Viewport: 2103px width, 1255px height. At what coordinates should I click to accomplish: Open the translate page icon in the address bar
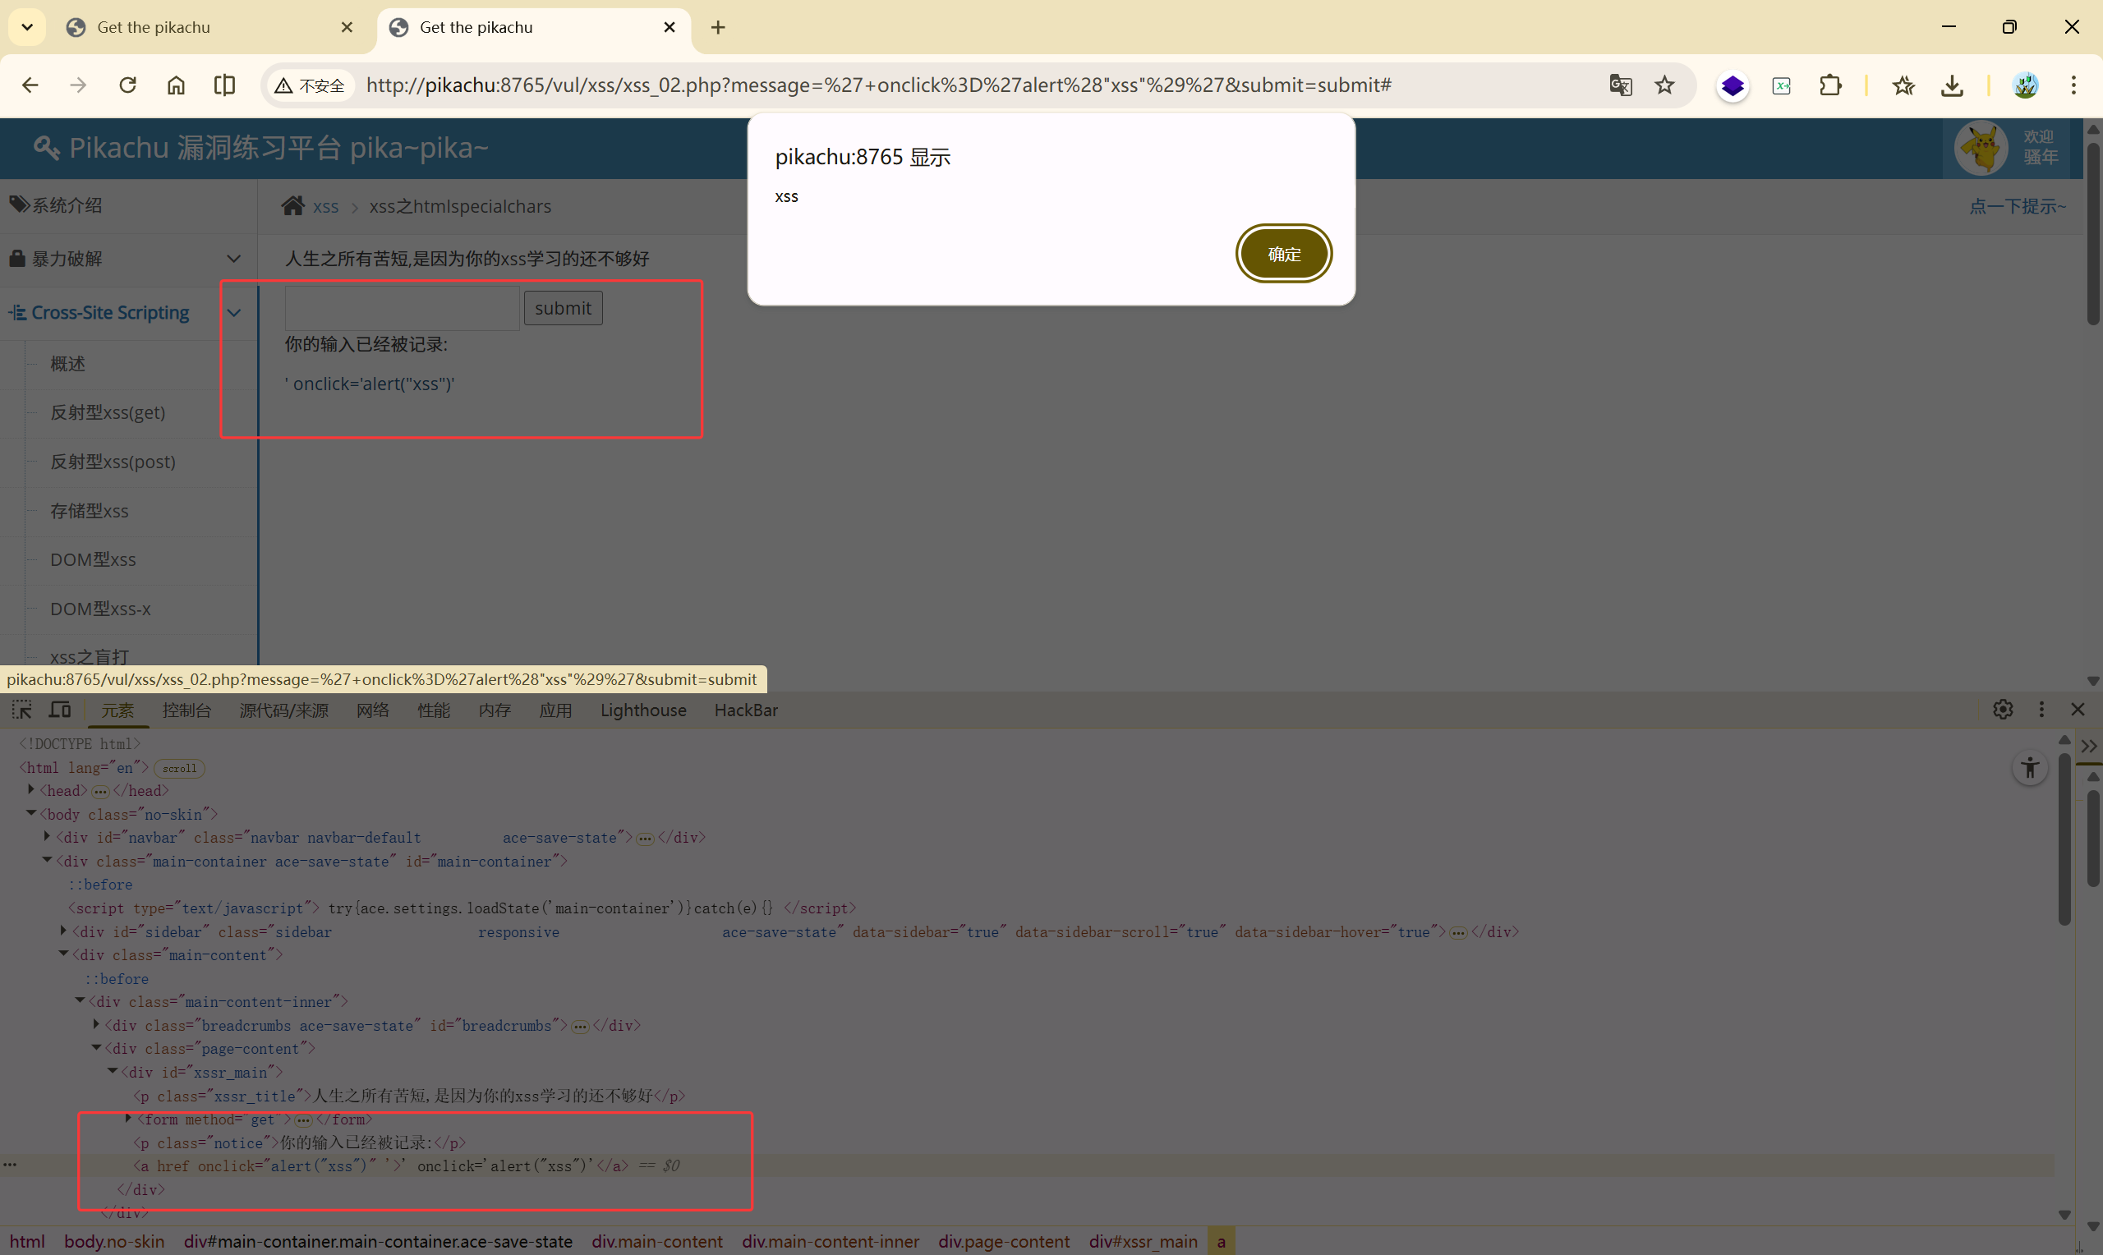[x=1619, y=85]
